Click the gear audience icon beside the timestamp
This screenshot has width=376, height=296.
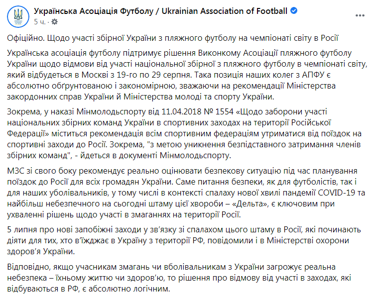54,22
